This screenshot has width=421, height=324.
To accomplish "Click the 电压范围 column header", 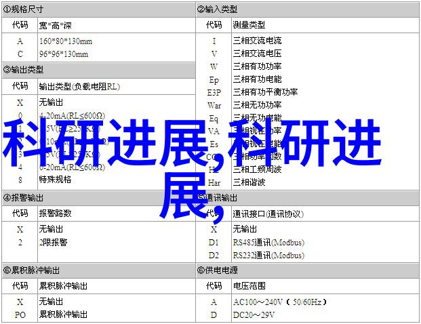I will [249, 285].
